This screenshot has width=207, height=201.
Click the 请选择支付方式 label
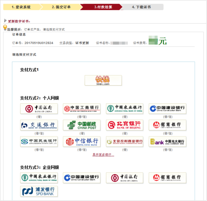click(x=24, y=55)
